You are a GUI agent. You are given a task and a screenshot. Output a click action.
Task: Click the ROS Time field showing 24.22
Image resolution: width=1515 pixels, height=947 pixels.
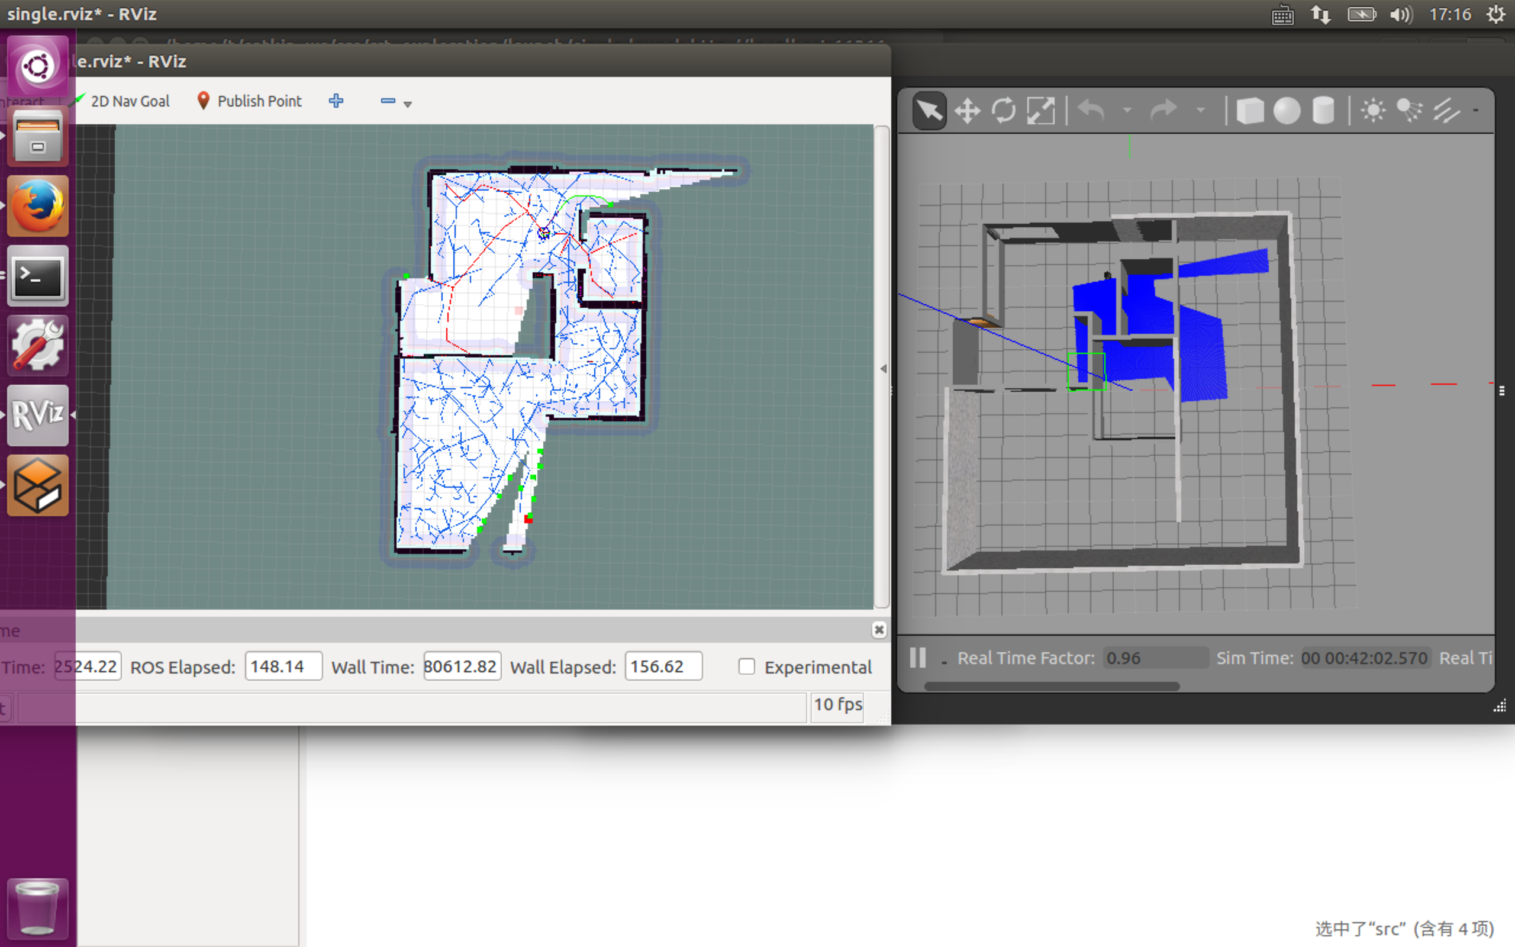pyautogui.click(x=88, y=666)
